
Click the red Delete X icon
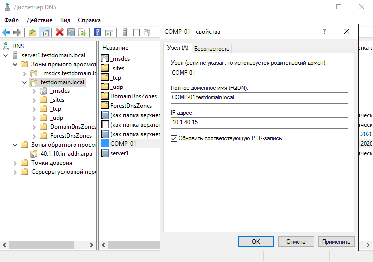(60, 32)
